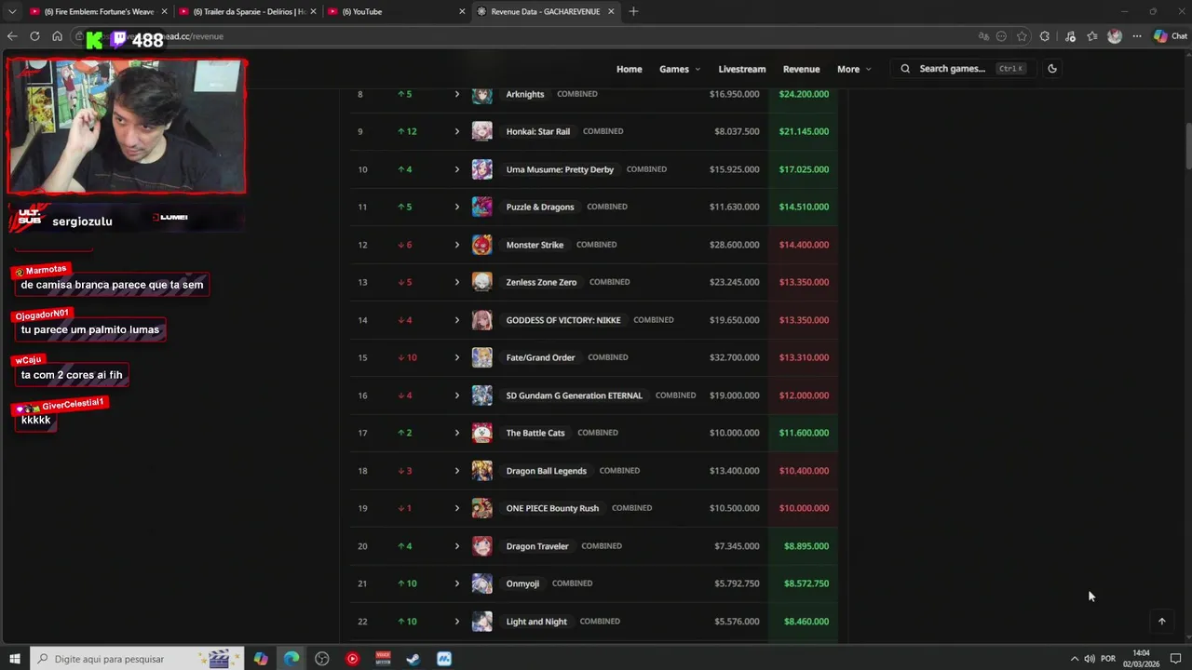Expand the Fate/Grand Order row chevron

(457, 357)
